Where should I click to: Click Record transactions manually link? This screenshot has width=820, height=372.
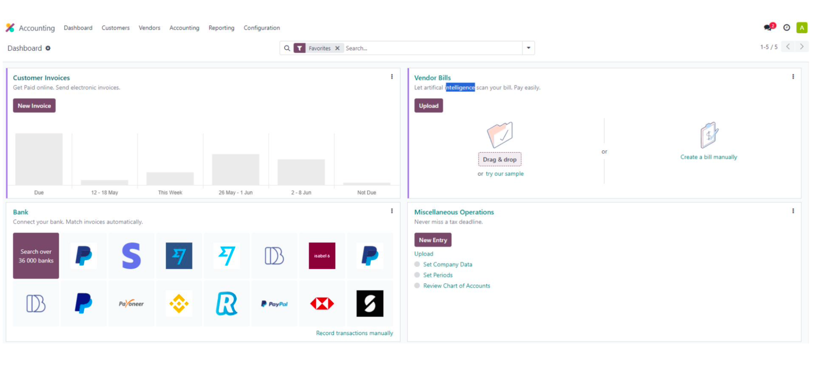tap(354, 333)
